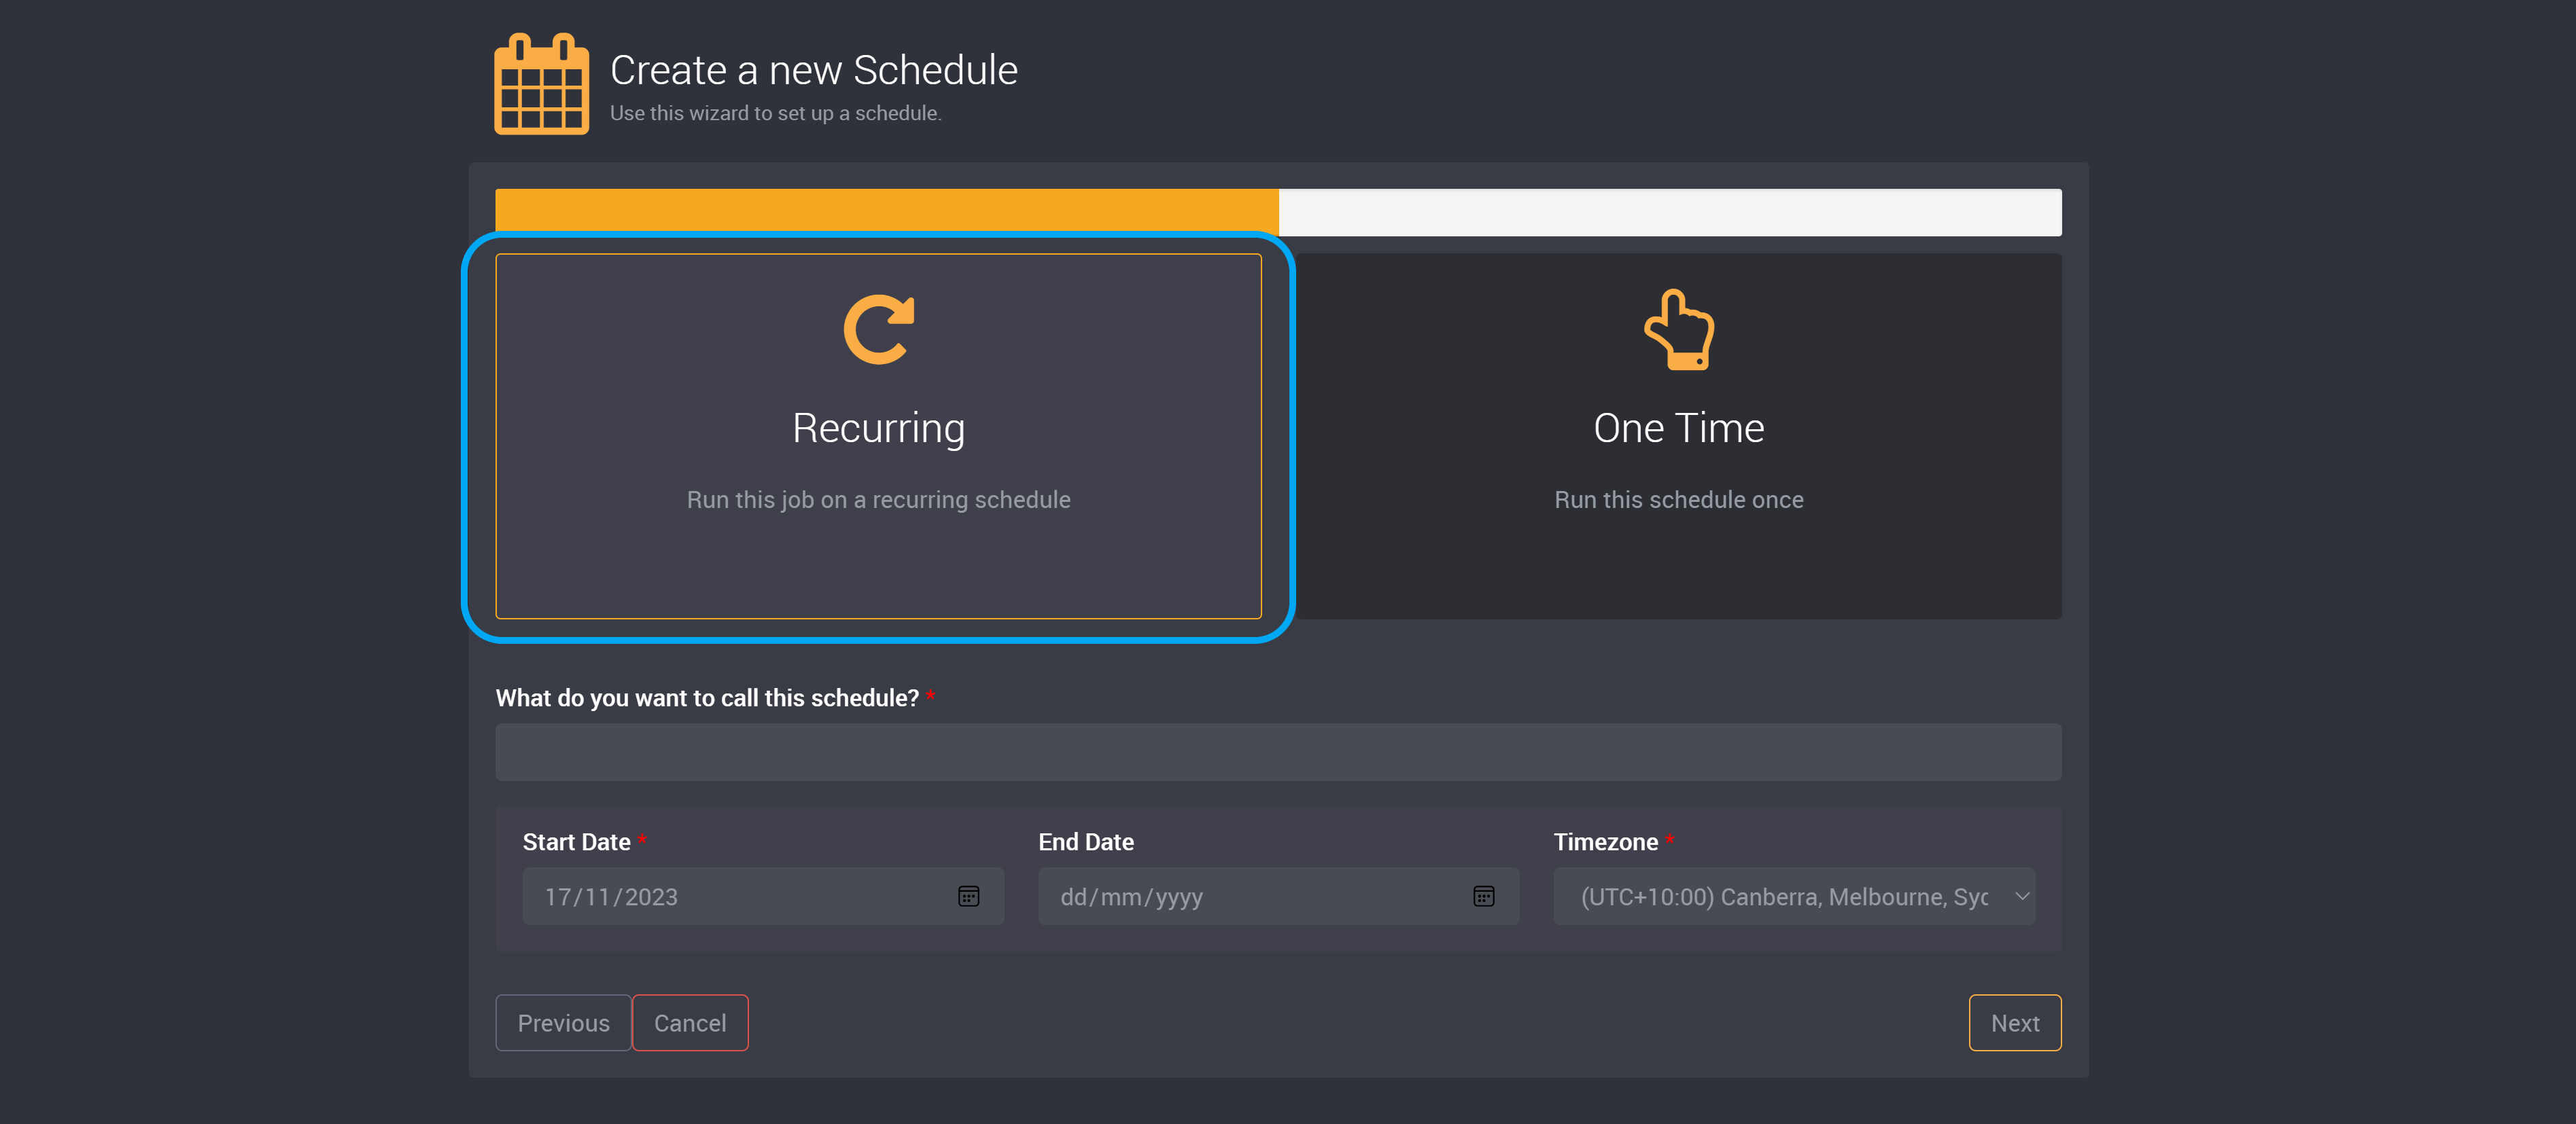Click the Start Date label

[x=576, y=842]
